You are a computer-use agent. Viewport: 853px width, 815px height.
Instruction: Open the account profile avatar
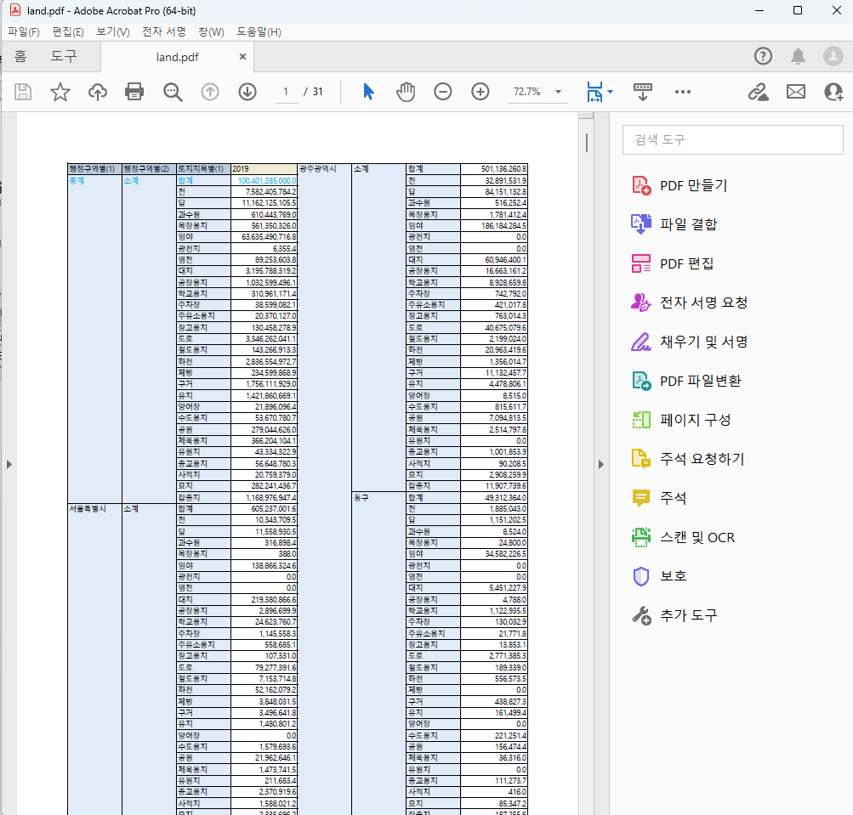coord(833,56)
